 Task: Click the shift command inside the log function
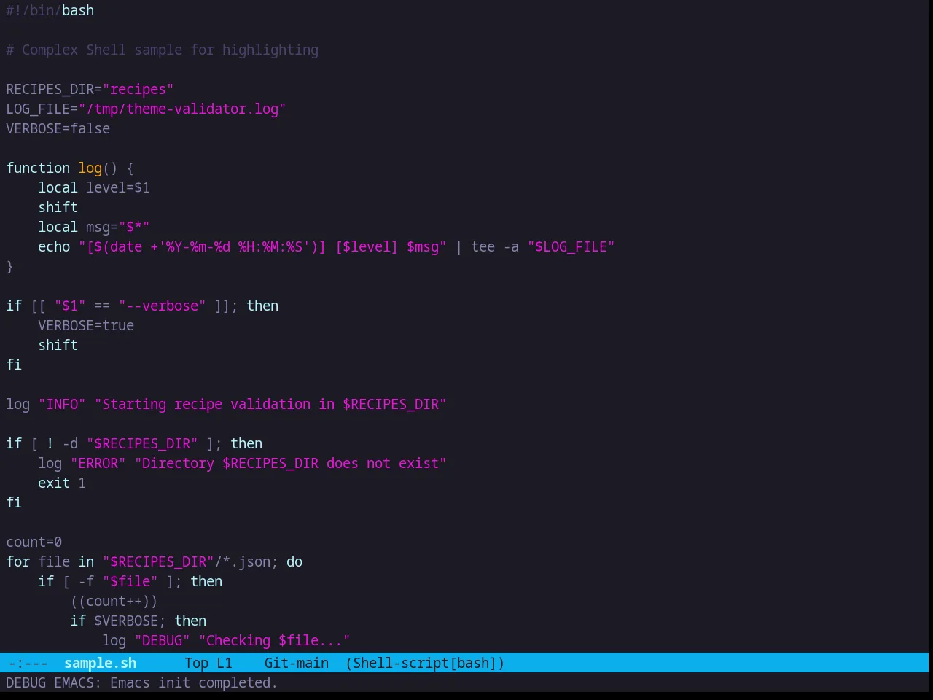(x=58, y=207)
